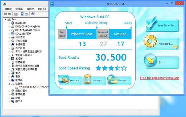The width and height of the screenshot is (186, 117).
Task: Select the DVD/CD-ROM 光碟機 drive icon
Action: click(13, 26)
